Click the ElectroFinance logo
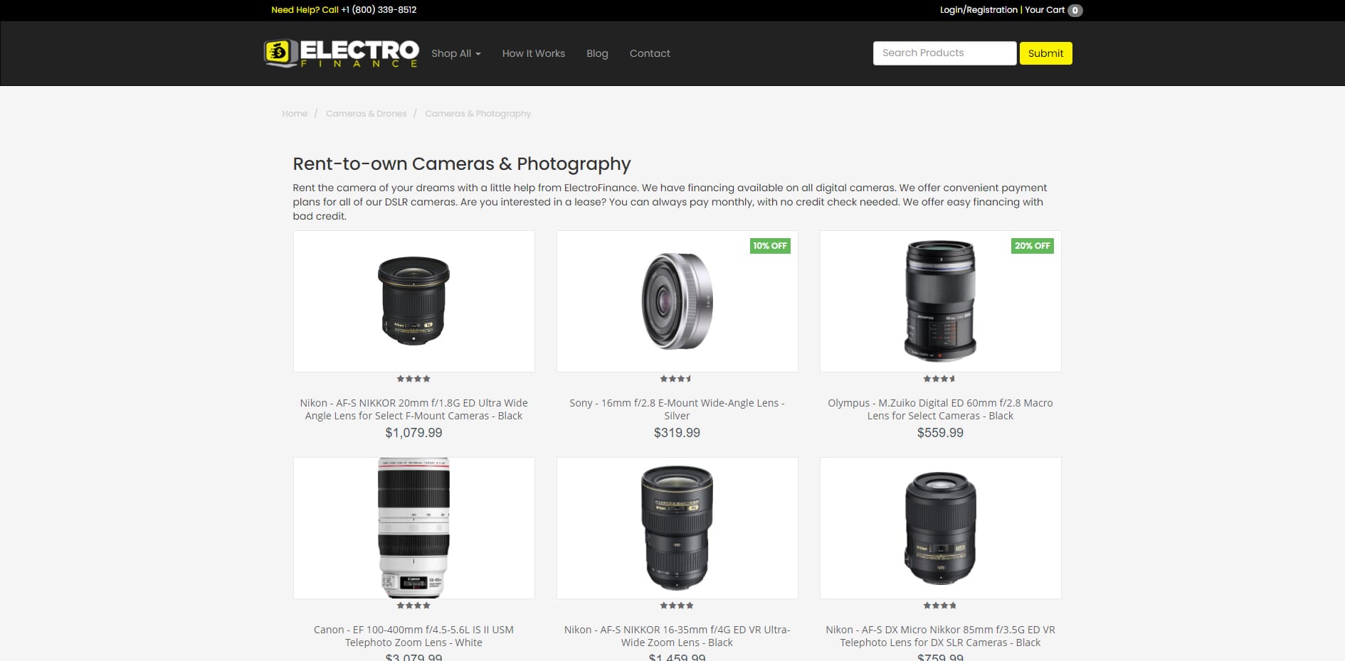This screenshot has height=661, width=1345. click(x=341, y=53)
